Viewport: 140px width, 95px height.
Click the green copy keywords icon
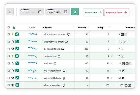pos(13,27)
